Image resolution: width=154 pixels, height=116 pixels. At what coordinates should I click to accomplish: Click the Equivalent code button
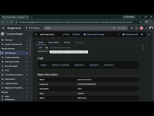click(130, 34)
